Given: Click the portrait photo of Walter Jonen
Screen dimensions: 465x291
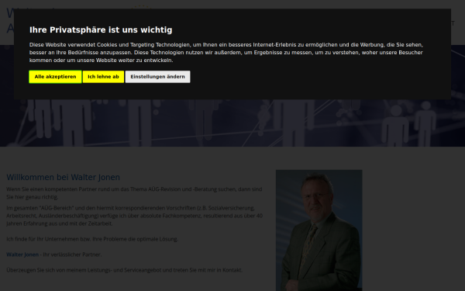Looking at the screenshot, I should coord(319,230).
